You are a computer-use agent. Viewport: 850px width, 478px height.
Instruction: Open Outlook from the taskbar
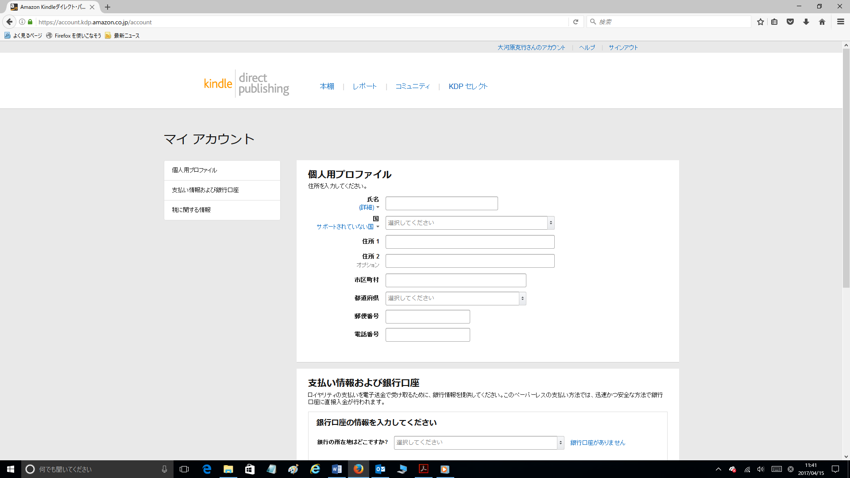pyautogui.click(x=380, y=469)
